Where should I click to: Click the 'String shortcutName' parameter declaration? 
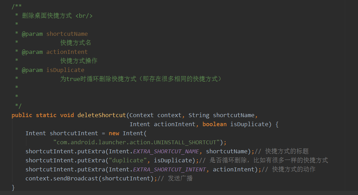pos(221,115)
